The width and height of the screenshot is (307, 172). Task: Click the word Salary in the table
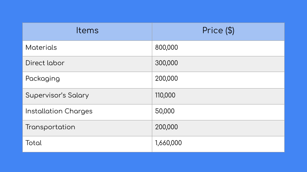pos(78,95)
